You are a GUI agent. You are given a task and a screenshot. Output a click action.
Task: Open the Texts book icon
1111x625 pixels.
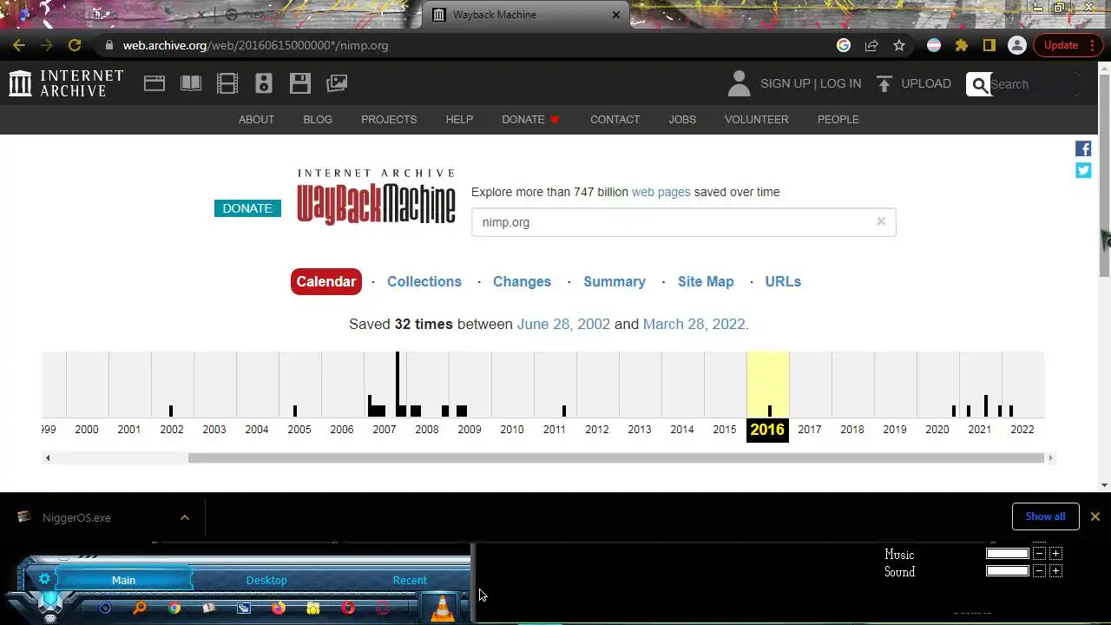(191, 83)
